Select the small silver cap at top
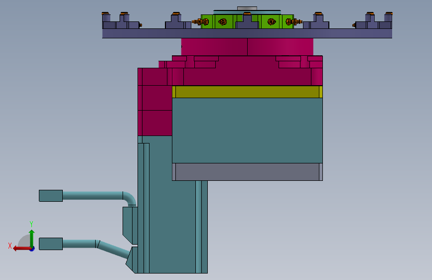Screen dimensions: 432x280 (247, 8)
